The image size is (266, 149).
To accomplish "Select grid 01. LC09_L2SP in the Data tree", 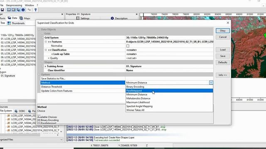I will [x=18, y=39].
